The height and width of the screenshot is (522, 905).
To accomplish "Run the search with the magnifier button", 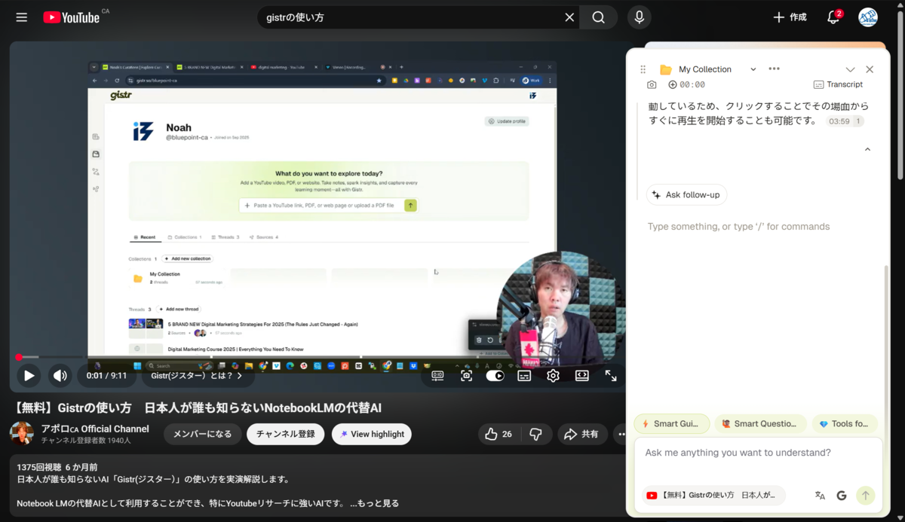I will (599, 17).
